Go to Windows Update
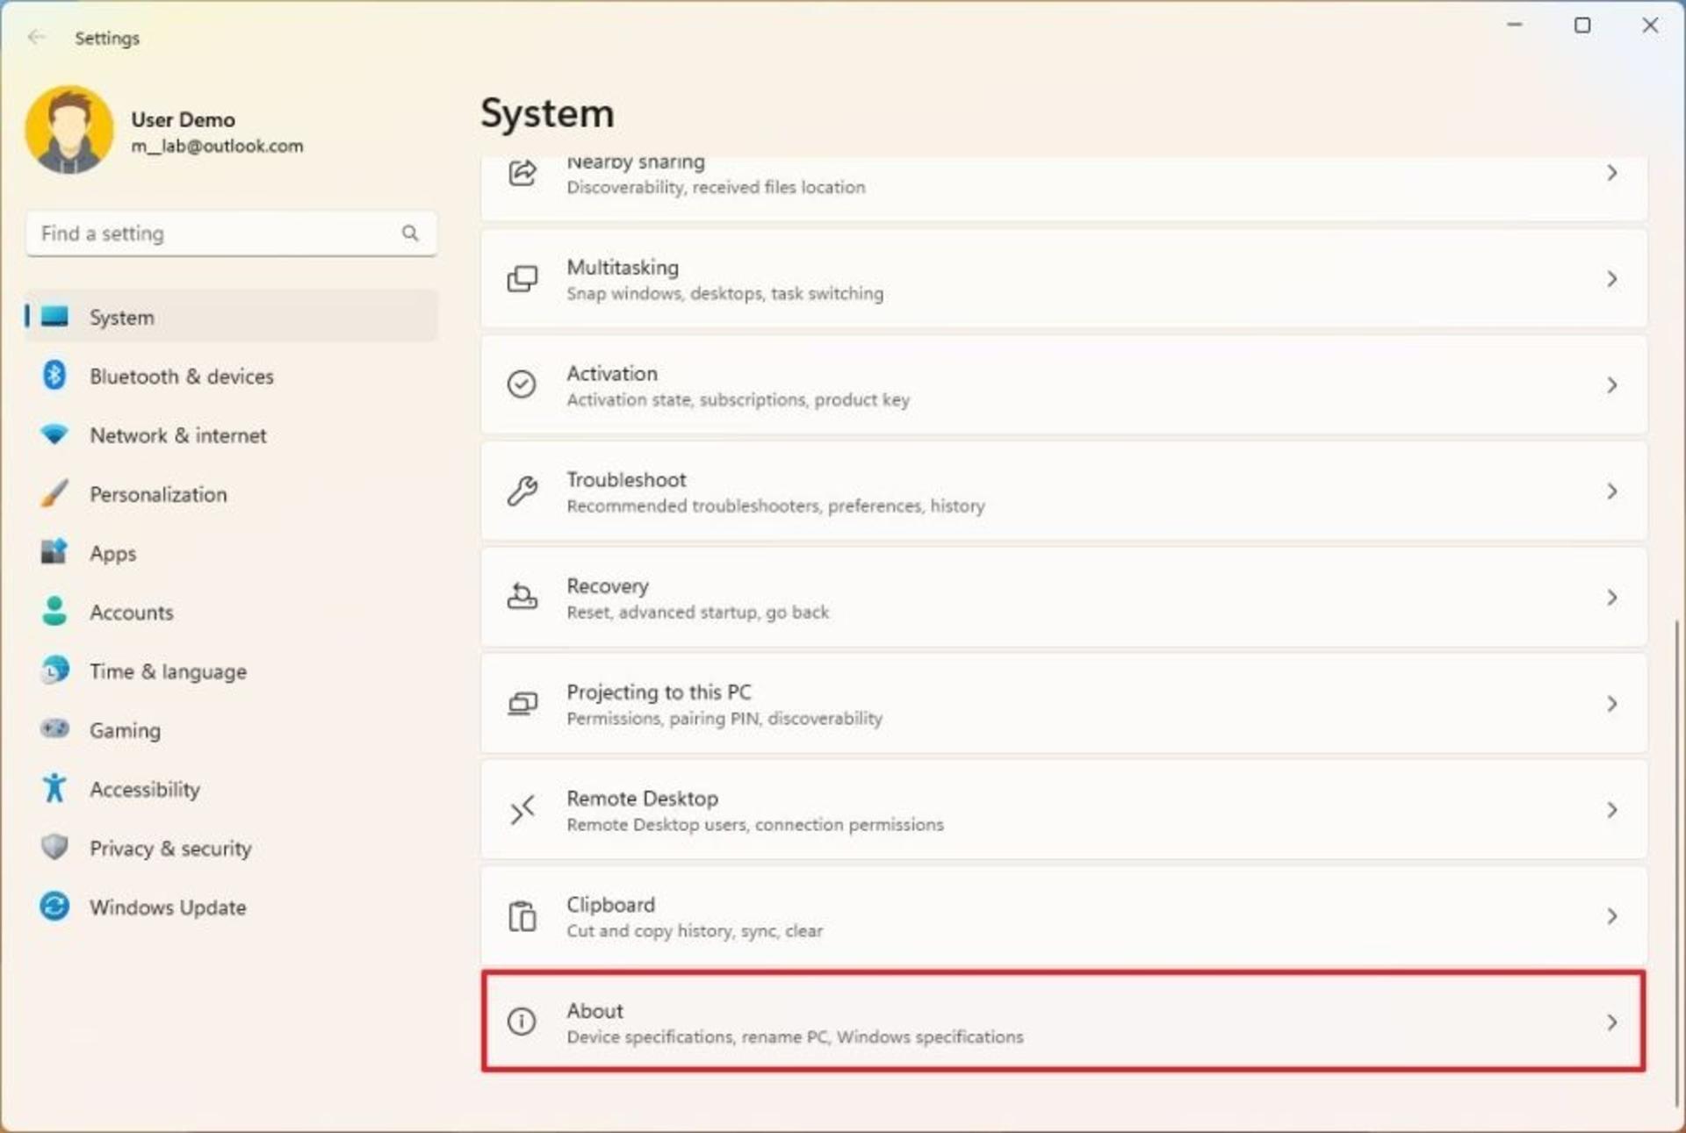Image resolution: width=1686 pixels, height=1133 pixels. point(232,906)
